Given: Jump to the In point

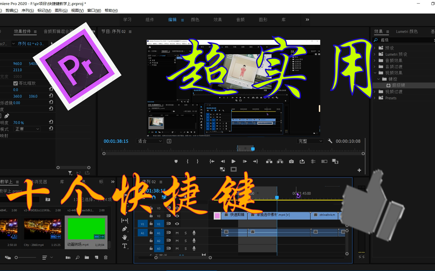Looking at the screenshot, I should pyautogui.click(x=212, y=161).
